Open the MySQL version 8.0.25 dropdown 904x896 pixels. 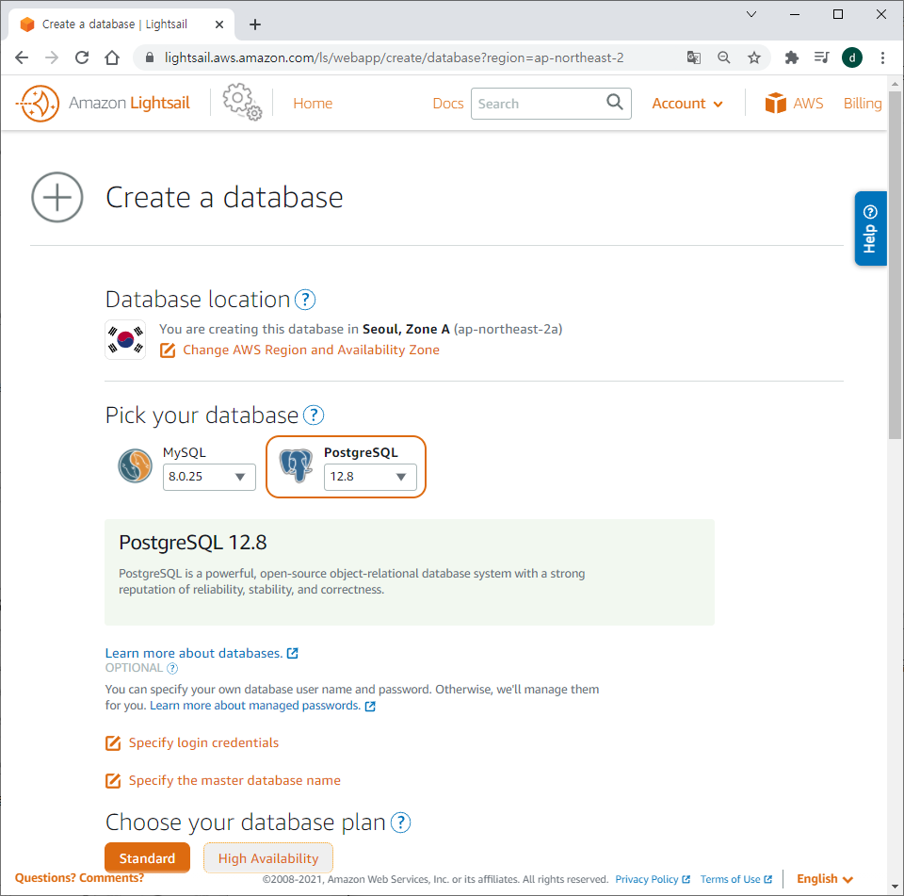(209, 477)
